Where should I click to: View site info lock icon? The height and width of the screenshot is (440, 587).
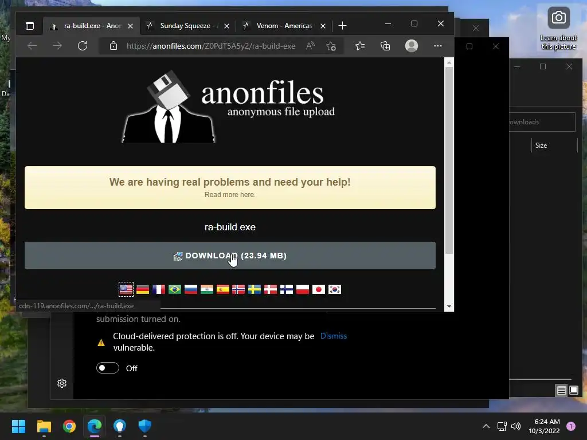(x=114, y=46)
